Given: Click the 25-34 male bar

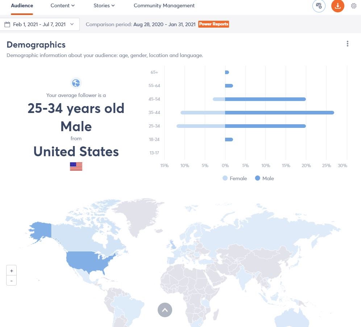Looking at the screenshot, I should coord(265,126).
